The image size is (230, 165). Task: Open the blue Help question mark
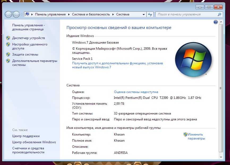point(215,22)
